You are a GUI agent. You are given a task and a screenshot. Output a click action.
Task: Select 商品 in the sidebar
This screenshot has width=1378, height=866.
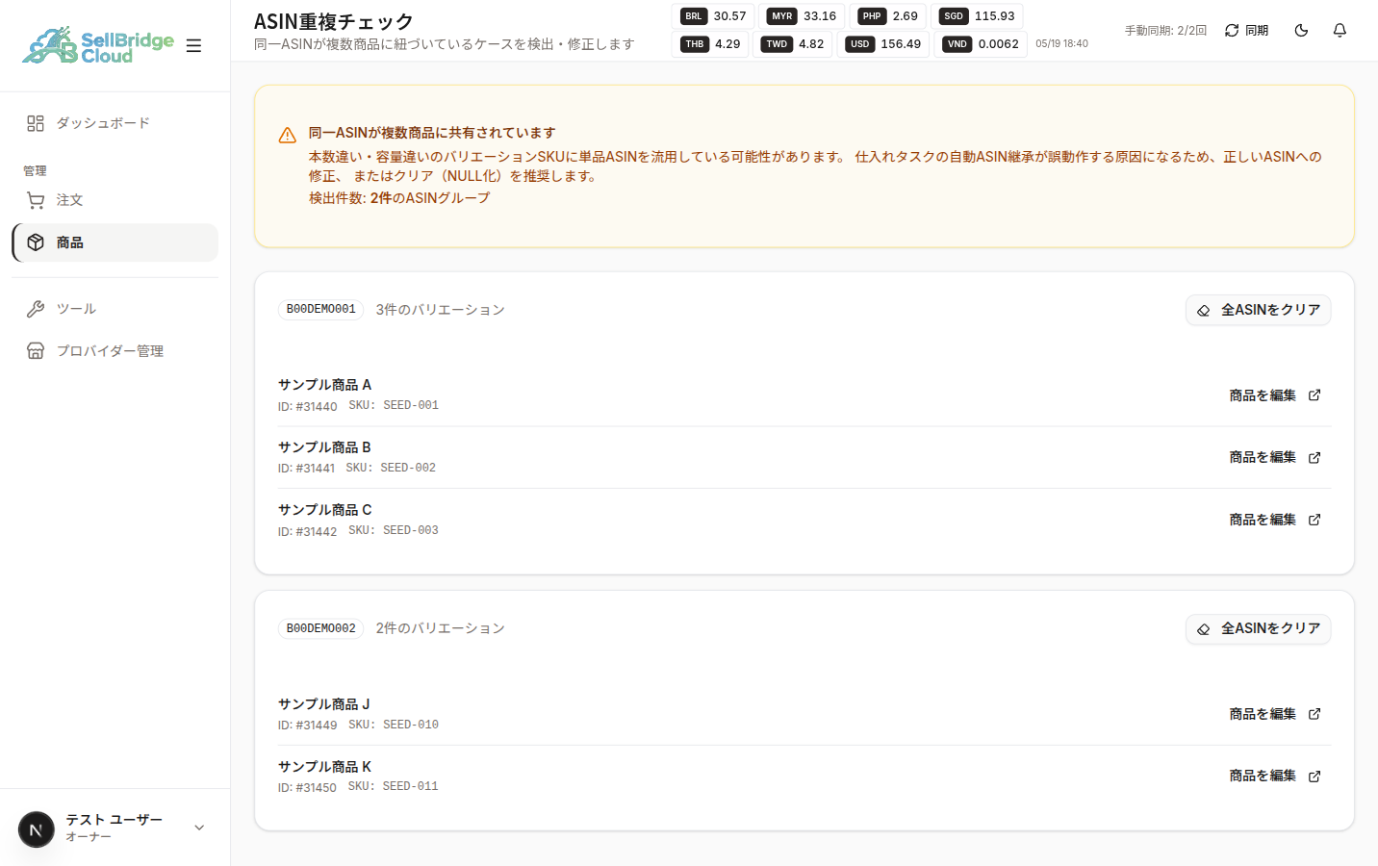coord(115,242)
